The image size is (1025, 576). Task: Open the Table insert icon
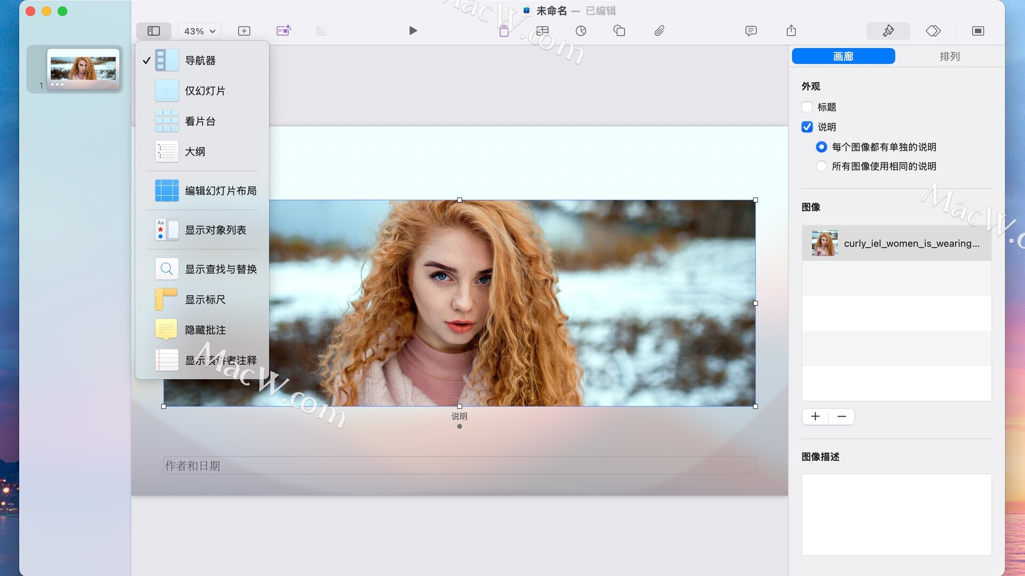[542, 31]
